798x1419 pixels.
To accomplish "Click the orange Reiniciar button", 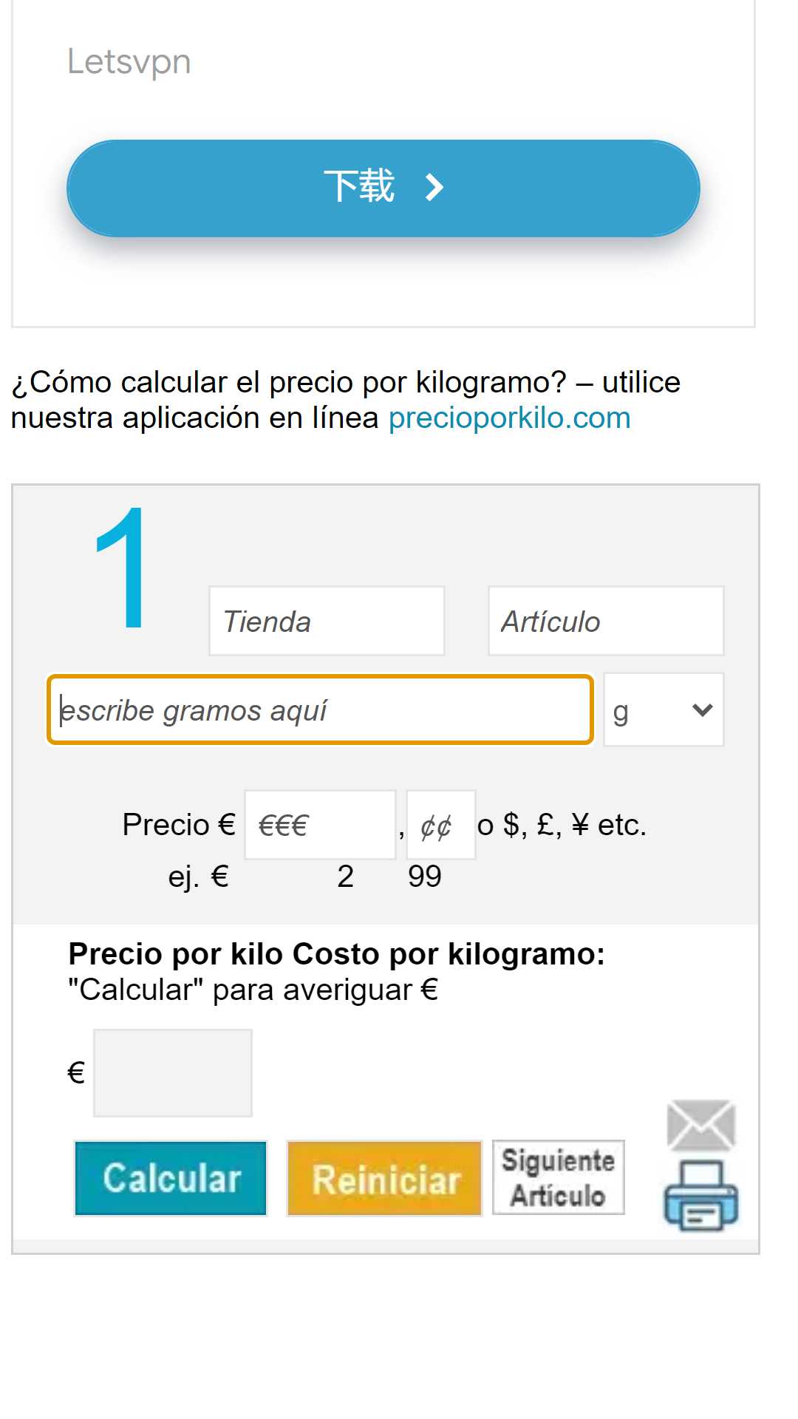I will (384, 1178).
